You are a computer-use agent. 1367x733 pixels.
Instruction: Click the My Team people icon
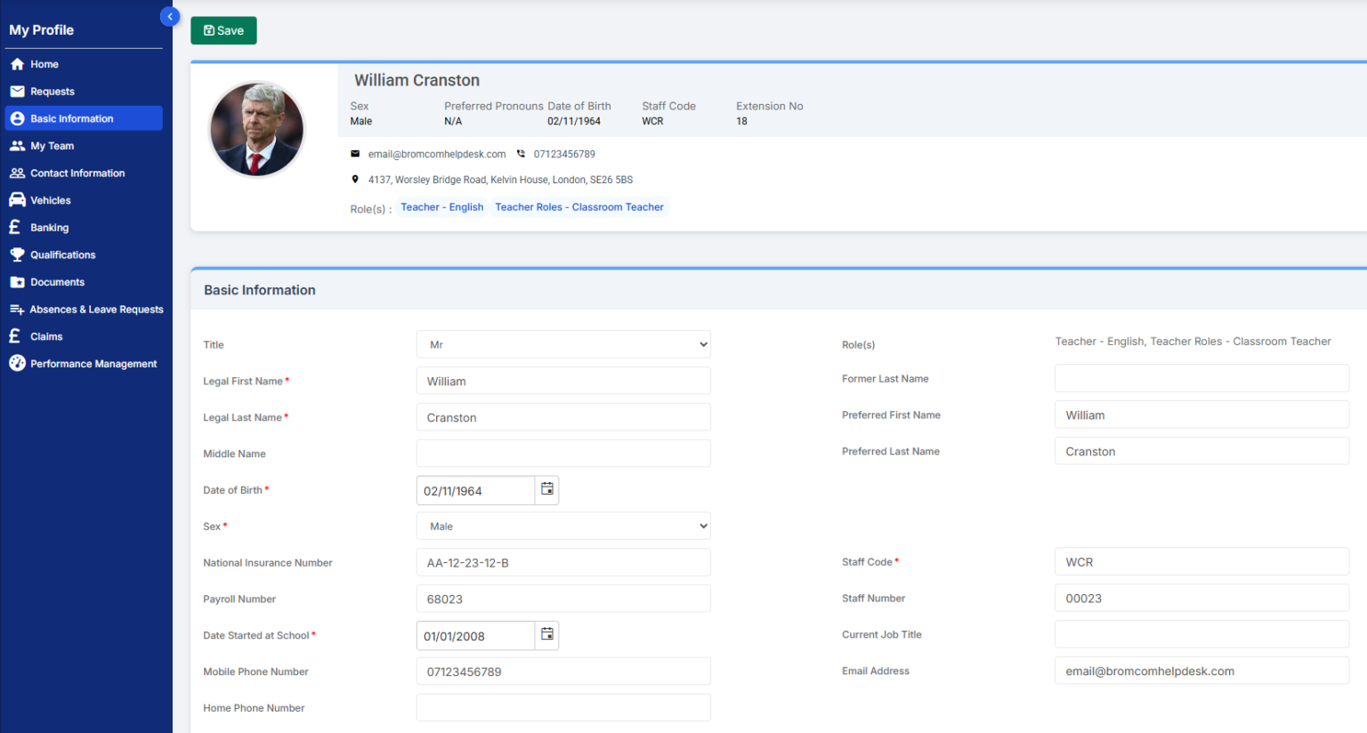click(x=16, y=145)
